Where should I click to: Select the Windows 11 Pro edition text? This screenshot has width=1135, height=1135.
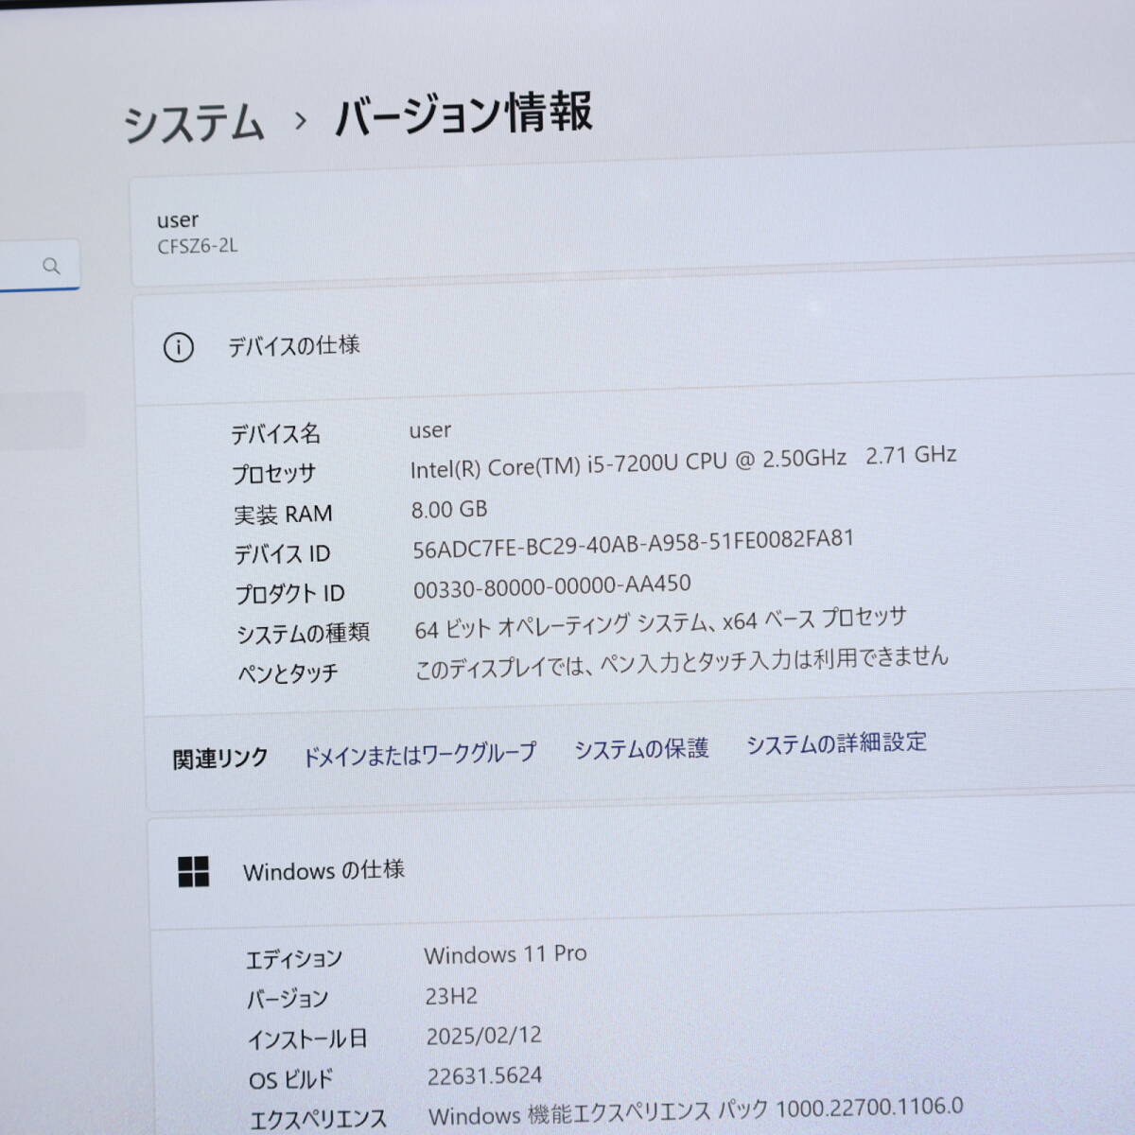click(x=505, y=954)
